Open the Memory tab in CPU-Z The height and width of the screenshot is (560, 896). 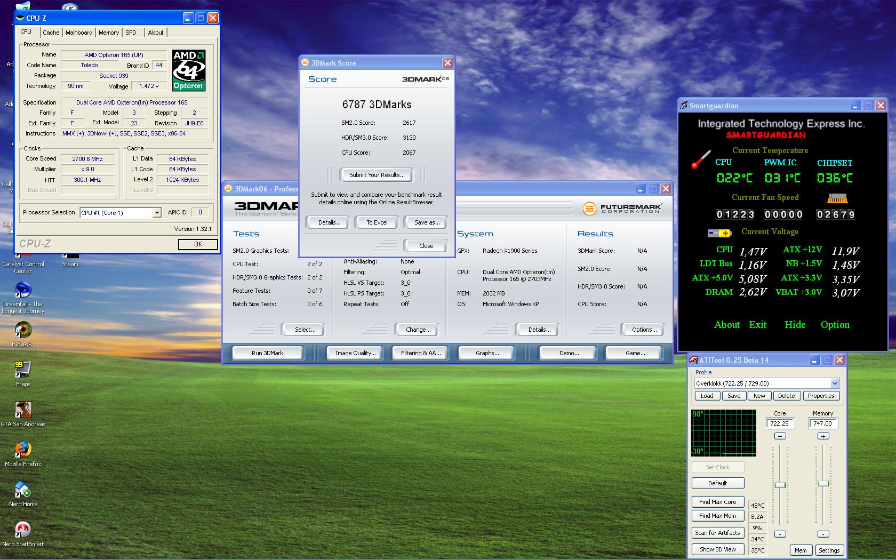[109, 33]
